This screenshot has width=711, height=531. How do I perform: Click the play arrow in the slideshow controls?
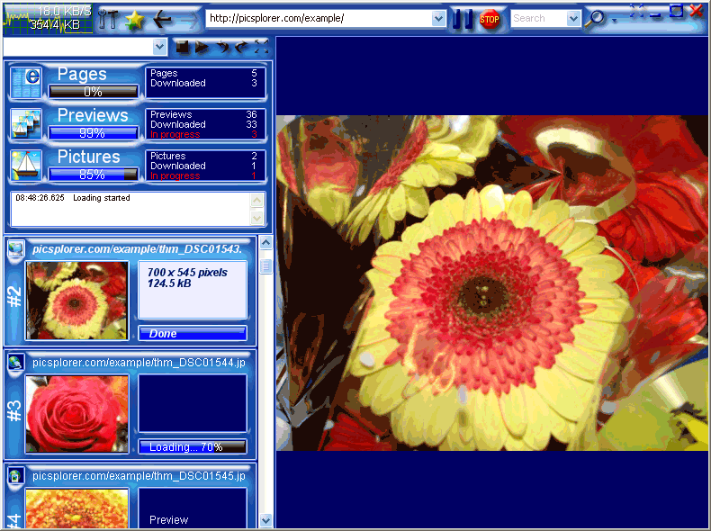click(x=202, y=47)
